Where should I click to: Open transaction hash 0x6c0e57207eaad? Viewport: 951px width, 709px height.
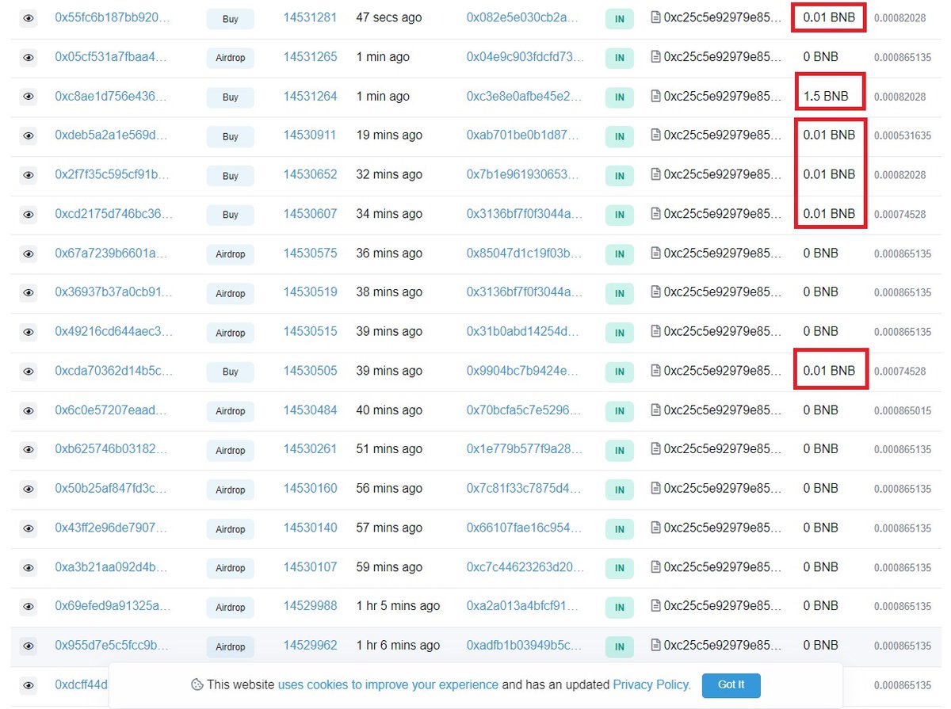pyautogui.click(x=111, y=410)
